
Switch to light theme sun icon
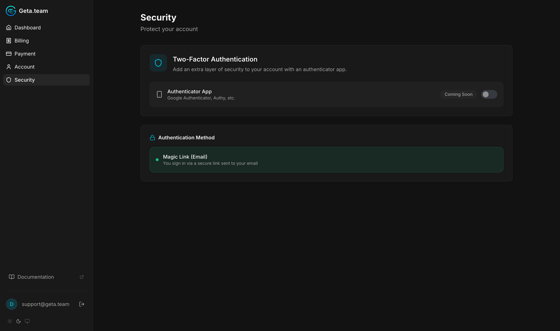[x=10, y=321]
